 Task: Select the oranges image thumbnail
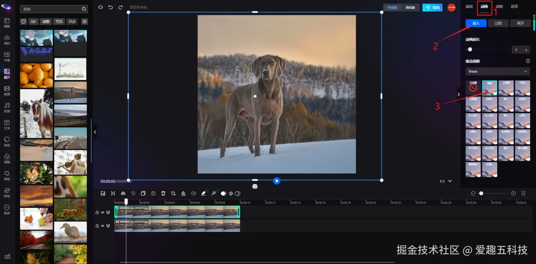[36, 75]
